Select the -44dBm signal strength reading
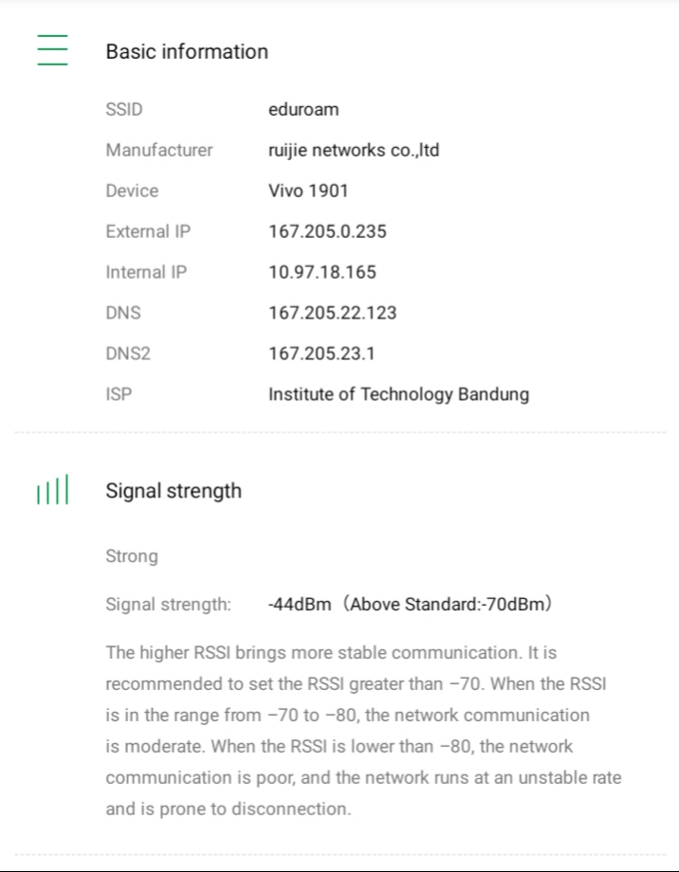This screenshot has height=872, width=679. 300,604
